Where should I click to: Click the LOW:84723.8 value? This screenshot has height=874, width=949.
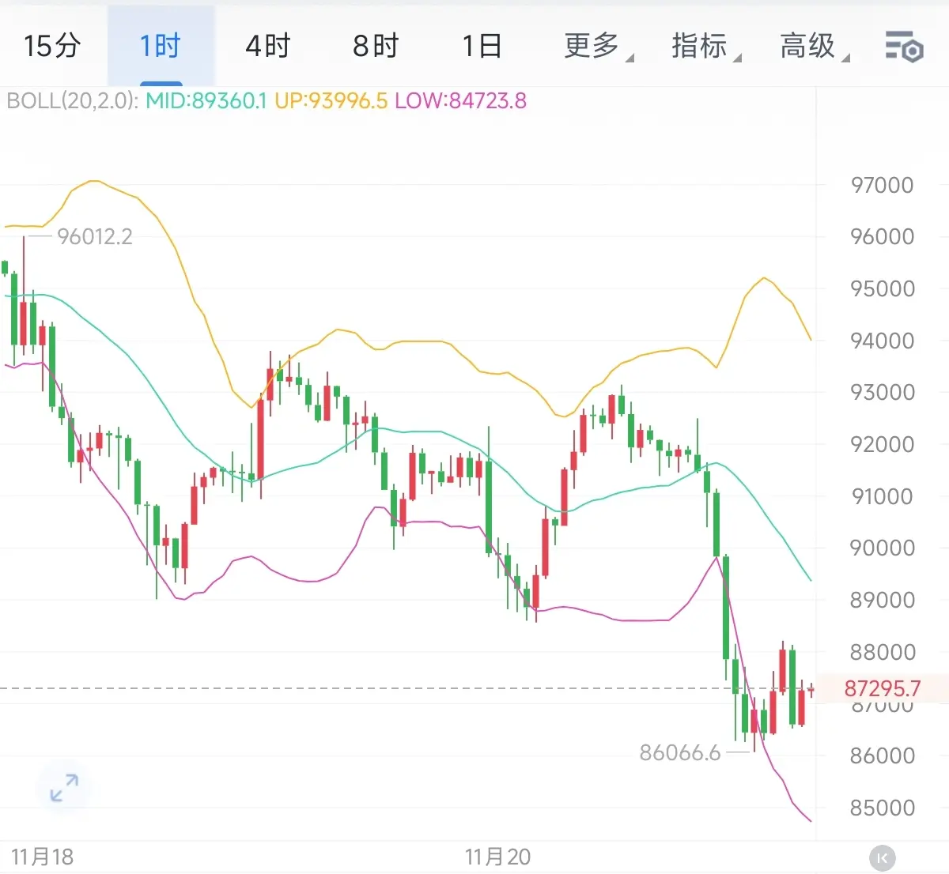[460, 101]
